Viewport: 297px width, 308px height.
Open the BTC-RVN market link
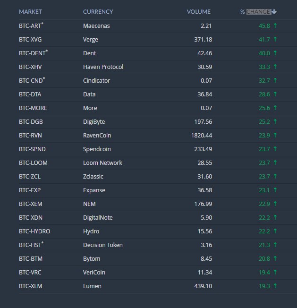pos(30,135)
